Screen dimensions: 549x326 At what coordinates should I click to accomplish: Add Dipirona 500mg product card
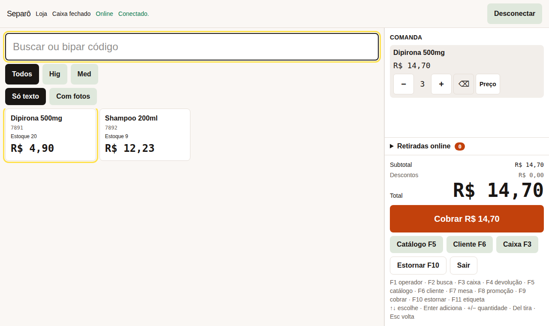click(51, 135)
